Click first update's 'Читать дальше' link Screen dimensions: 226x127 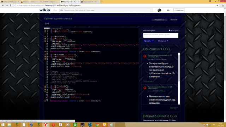click(x=148, y=81)
